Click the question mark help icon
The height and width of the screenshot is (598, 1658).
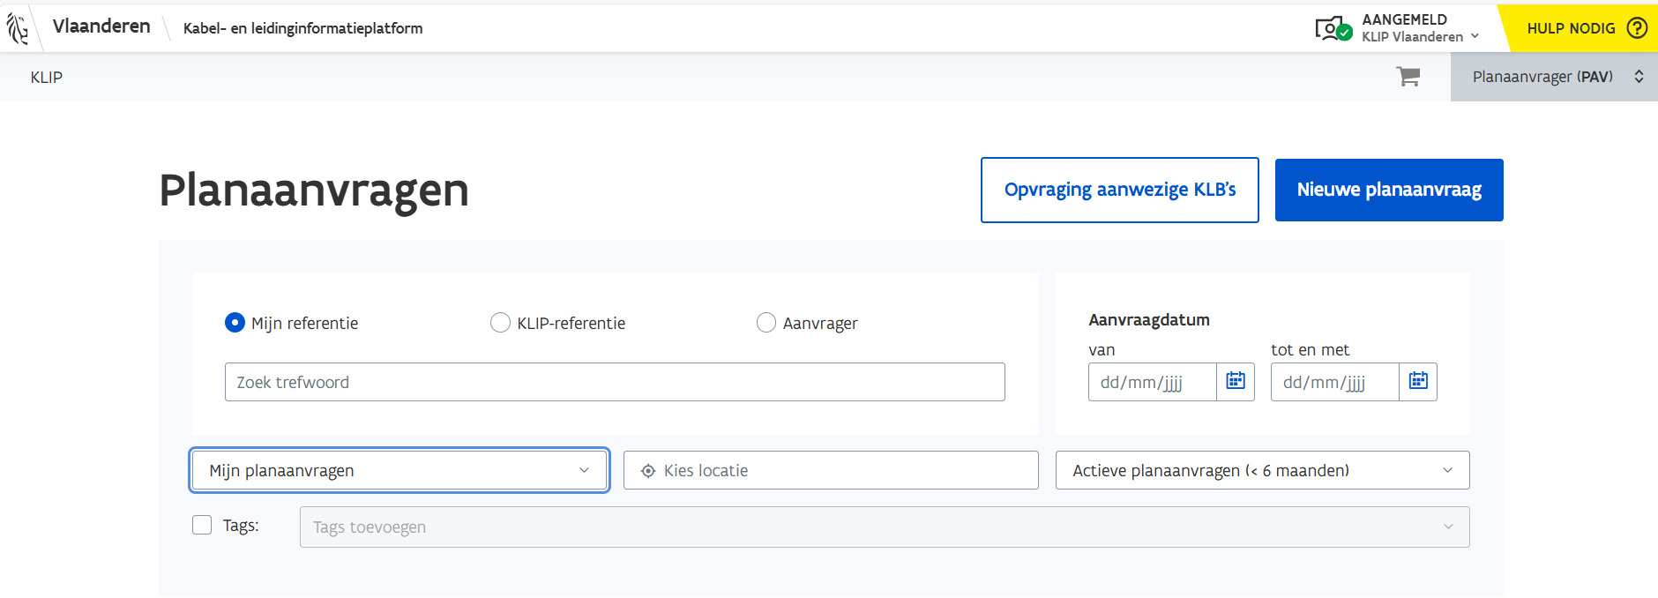[1637, 28]
